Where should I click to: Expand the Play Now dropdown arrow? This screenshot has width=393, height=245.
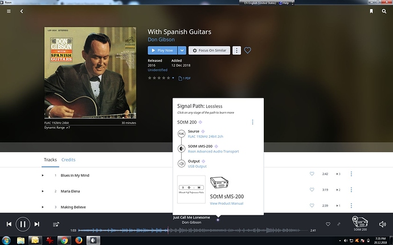[x=182, y=50]
